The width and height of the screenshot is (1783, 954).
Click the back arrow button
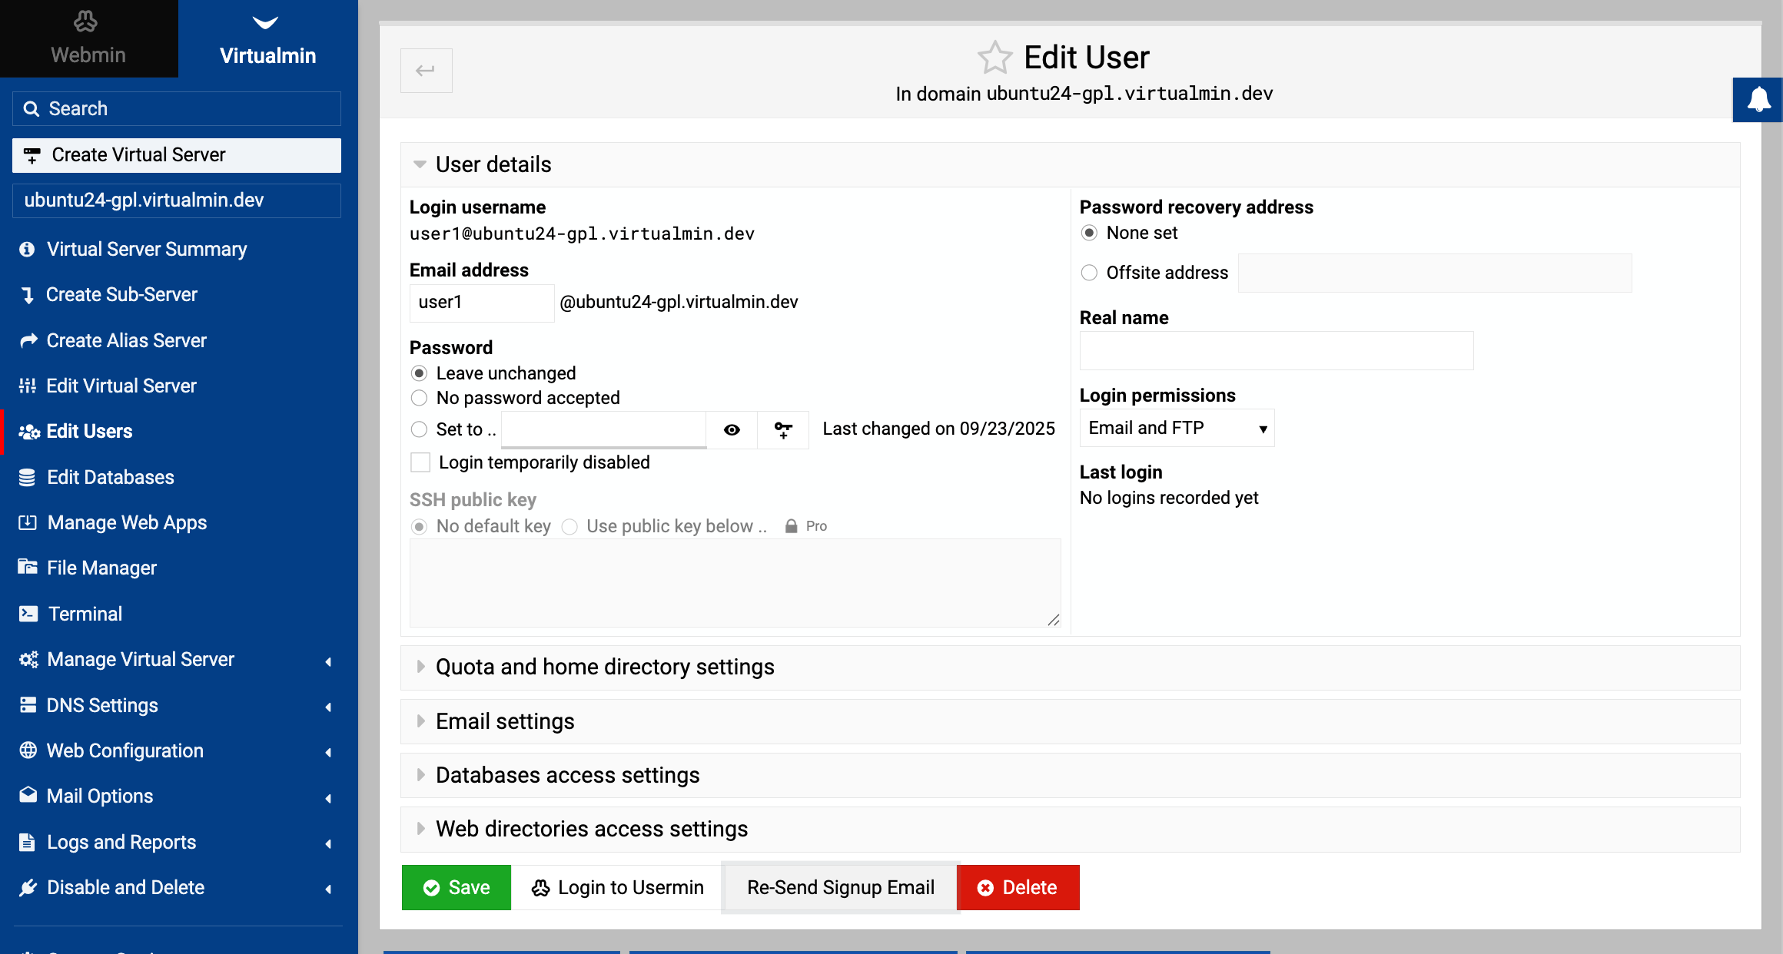(x=426, y=71)
